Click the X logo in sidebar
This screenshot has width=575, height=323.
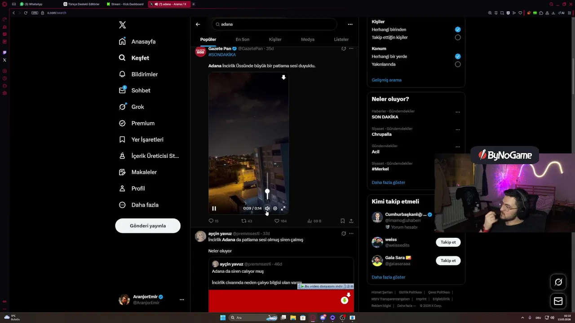122,25
